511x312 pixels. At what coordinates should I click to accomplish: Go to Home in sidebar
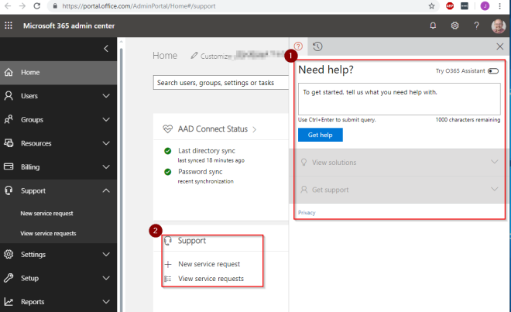click(58, 72)
